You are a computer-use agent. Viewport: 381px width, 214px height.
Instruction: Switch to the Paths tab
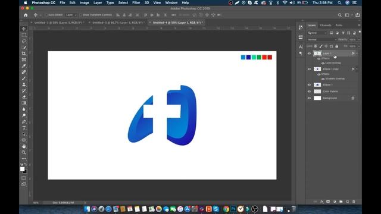(x=339, y=25)
